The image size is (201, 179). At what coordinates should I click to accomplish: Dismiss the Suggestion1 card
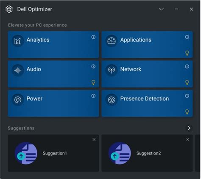(x=94, y=140)
